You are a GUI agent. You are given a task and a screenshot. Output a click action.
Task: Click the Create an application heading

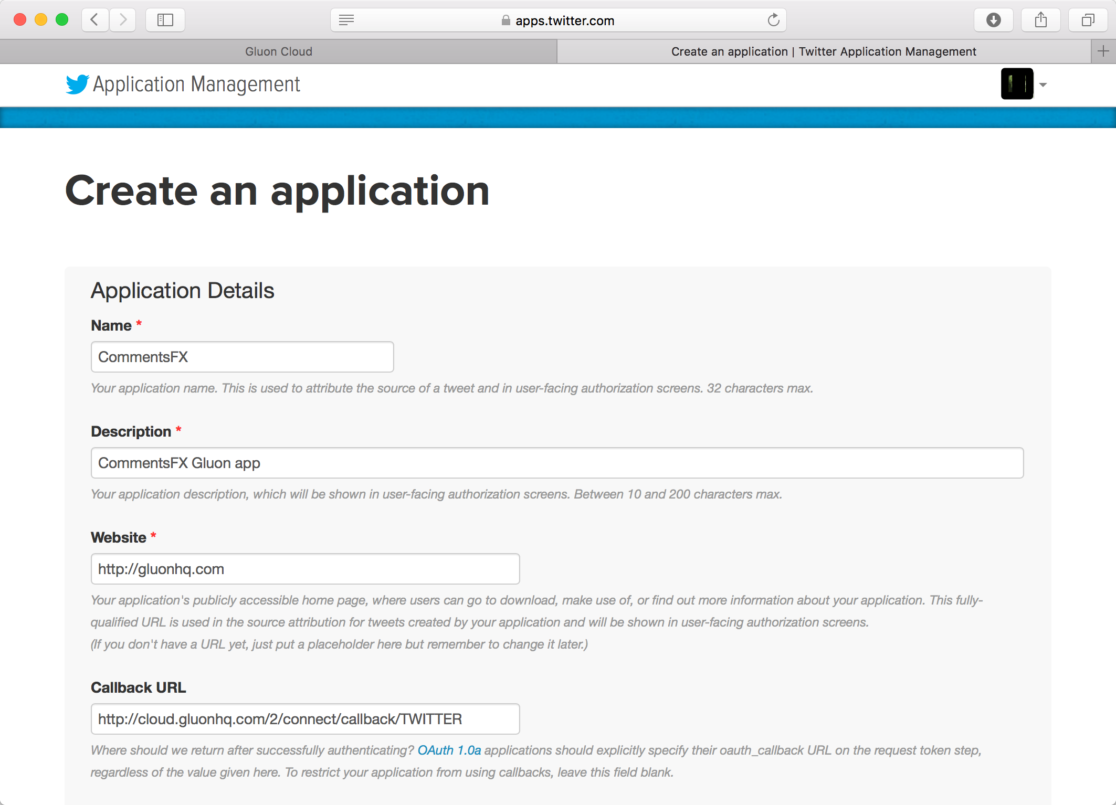277,191
